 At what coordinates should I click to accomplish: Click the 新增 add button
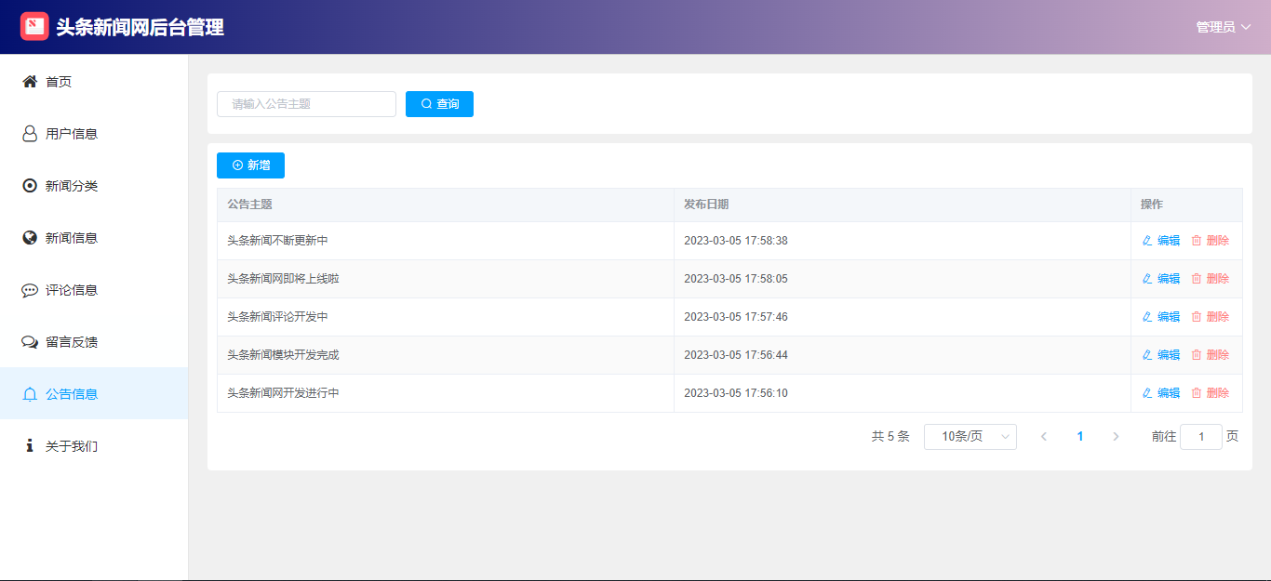pyautogui.click(x=250, y=165)
